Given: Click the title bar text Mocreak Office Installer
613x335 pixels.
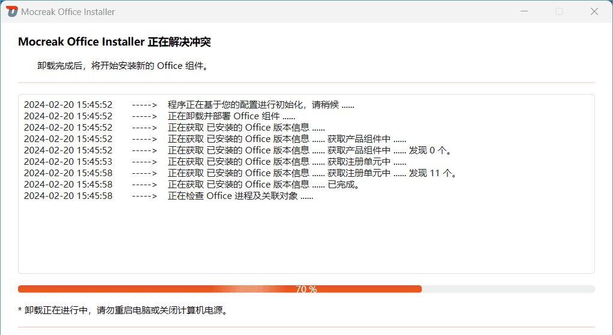Looking at the screenshot, I should click(x=68, y=12).
